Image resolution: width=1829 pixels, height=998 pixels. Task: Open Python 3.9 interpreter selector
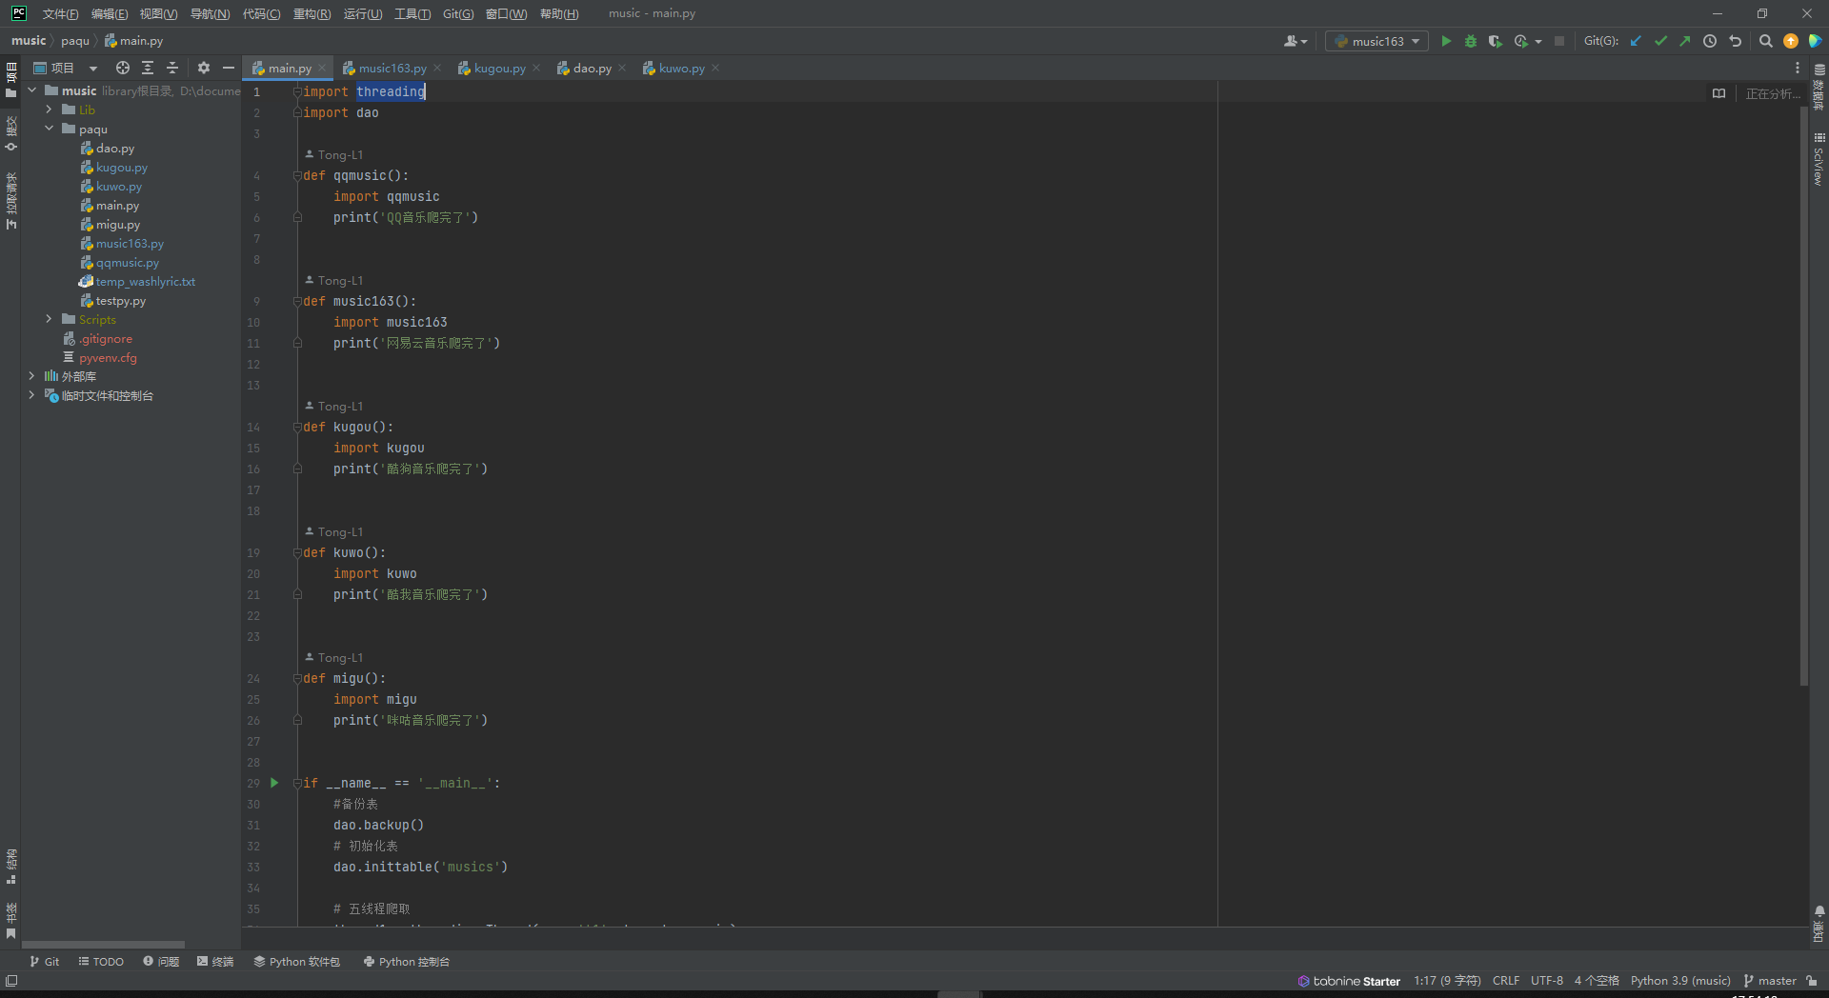click(x=1680, y=981)
